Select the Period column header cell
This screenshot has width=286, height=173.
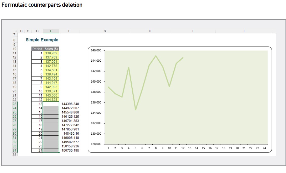coord(37,48)
